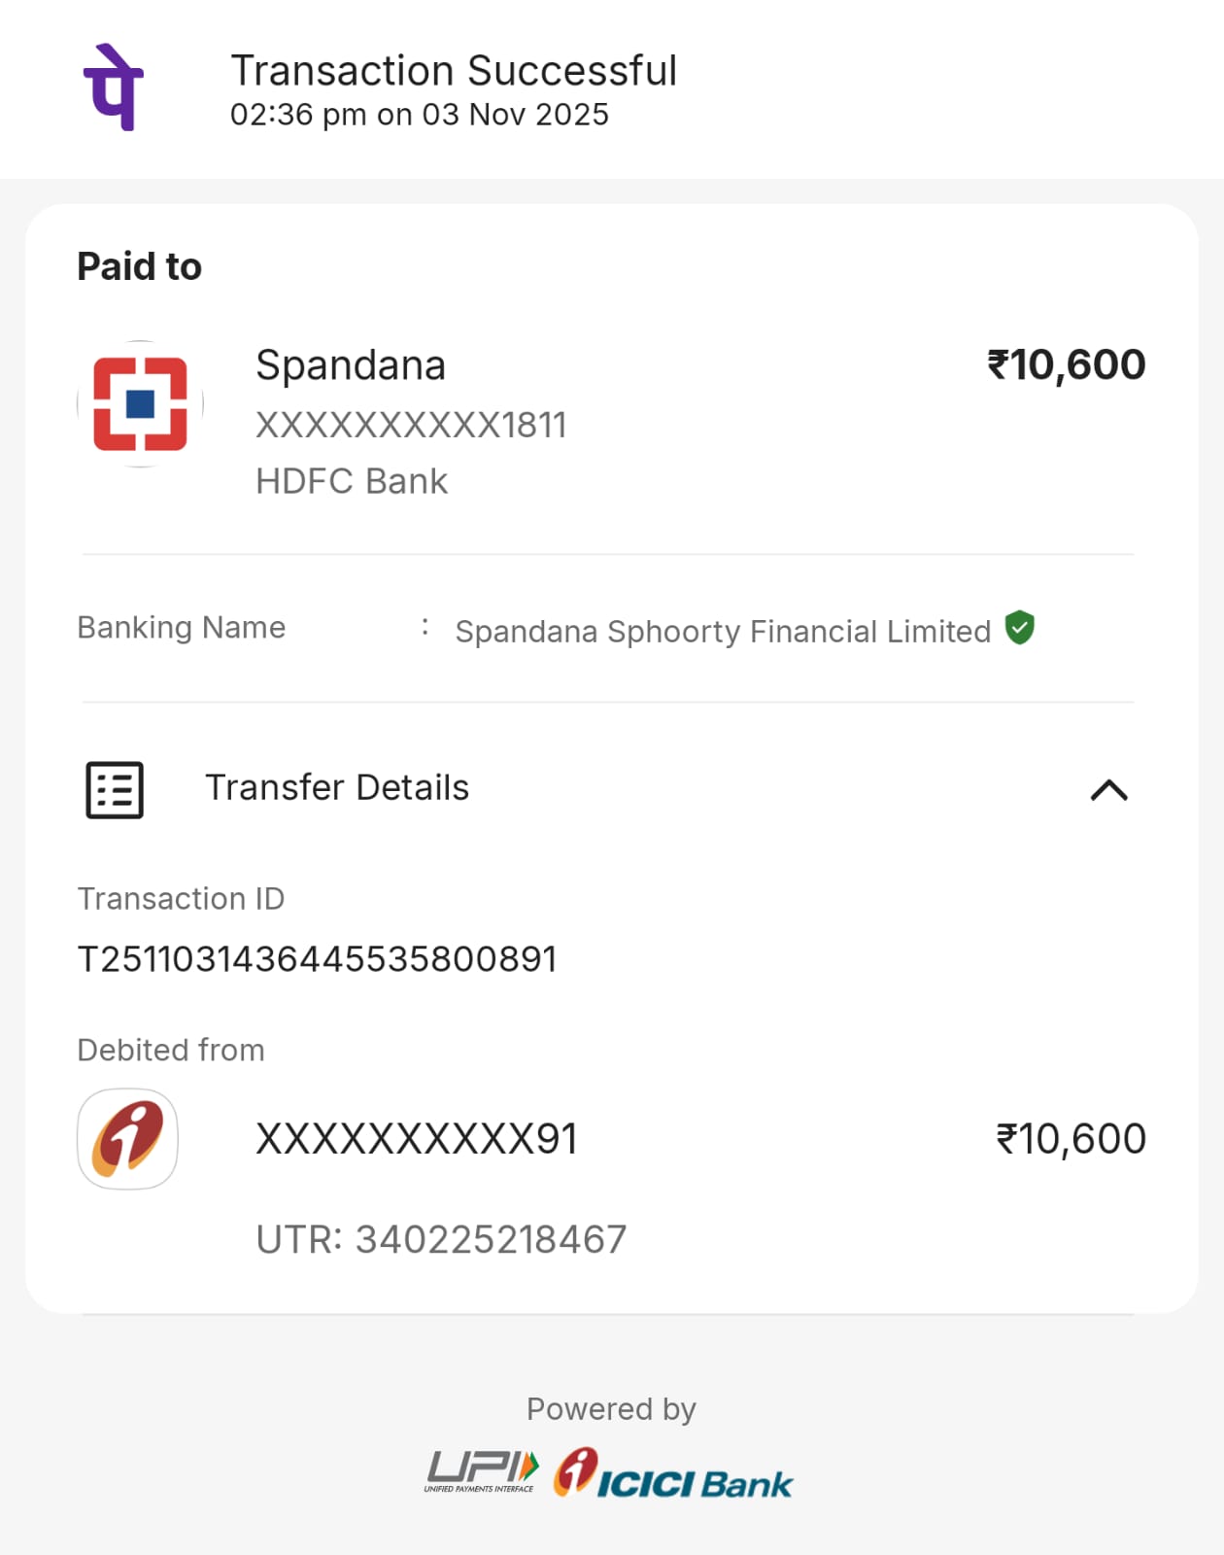
Task: Click the Transfer Details list icon
Action: (115, 789)
